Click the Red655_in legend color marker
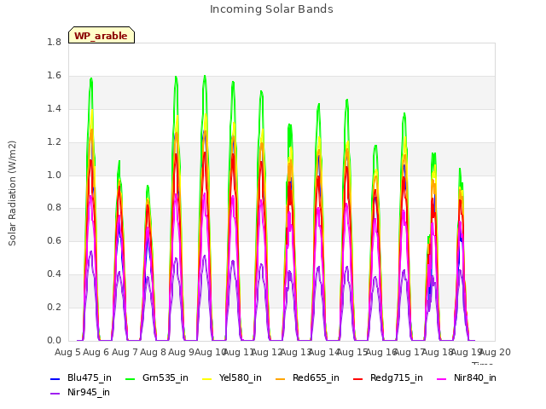Image resolution: width=546 pixels, height=409 pixels. (281, 378)
